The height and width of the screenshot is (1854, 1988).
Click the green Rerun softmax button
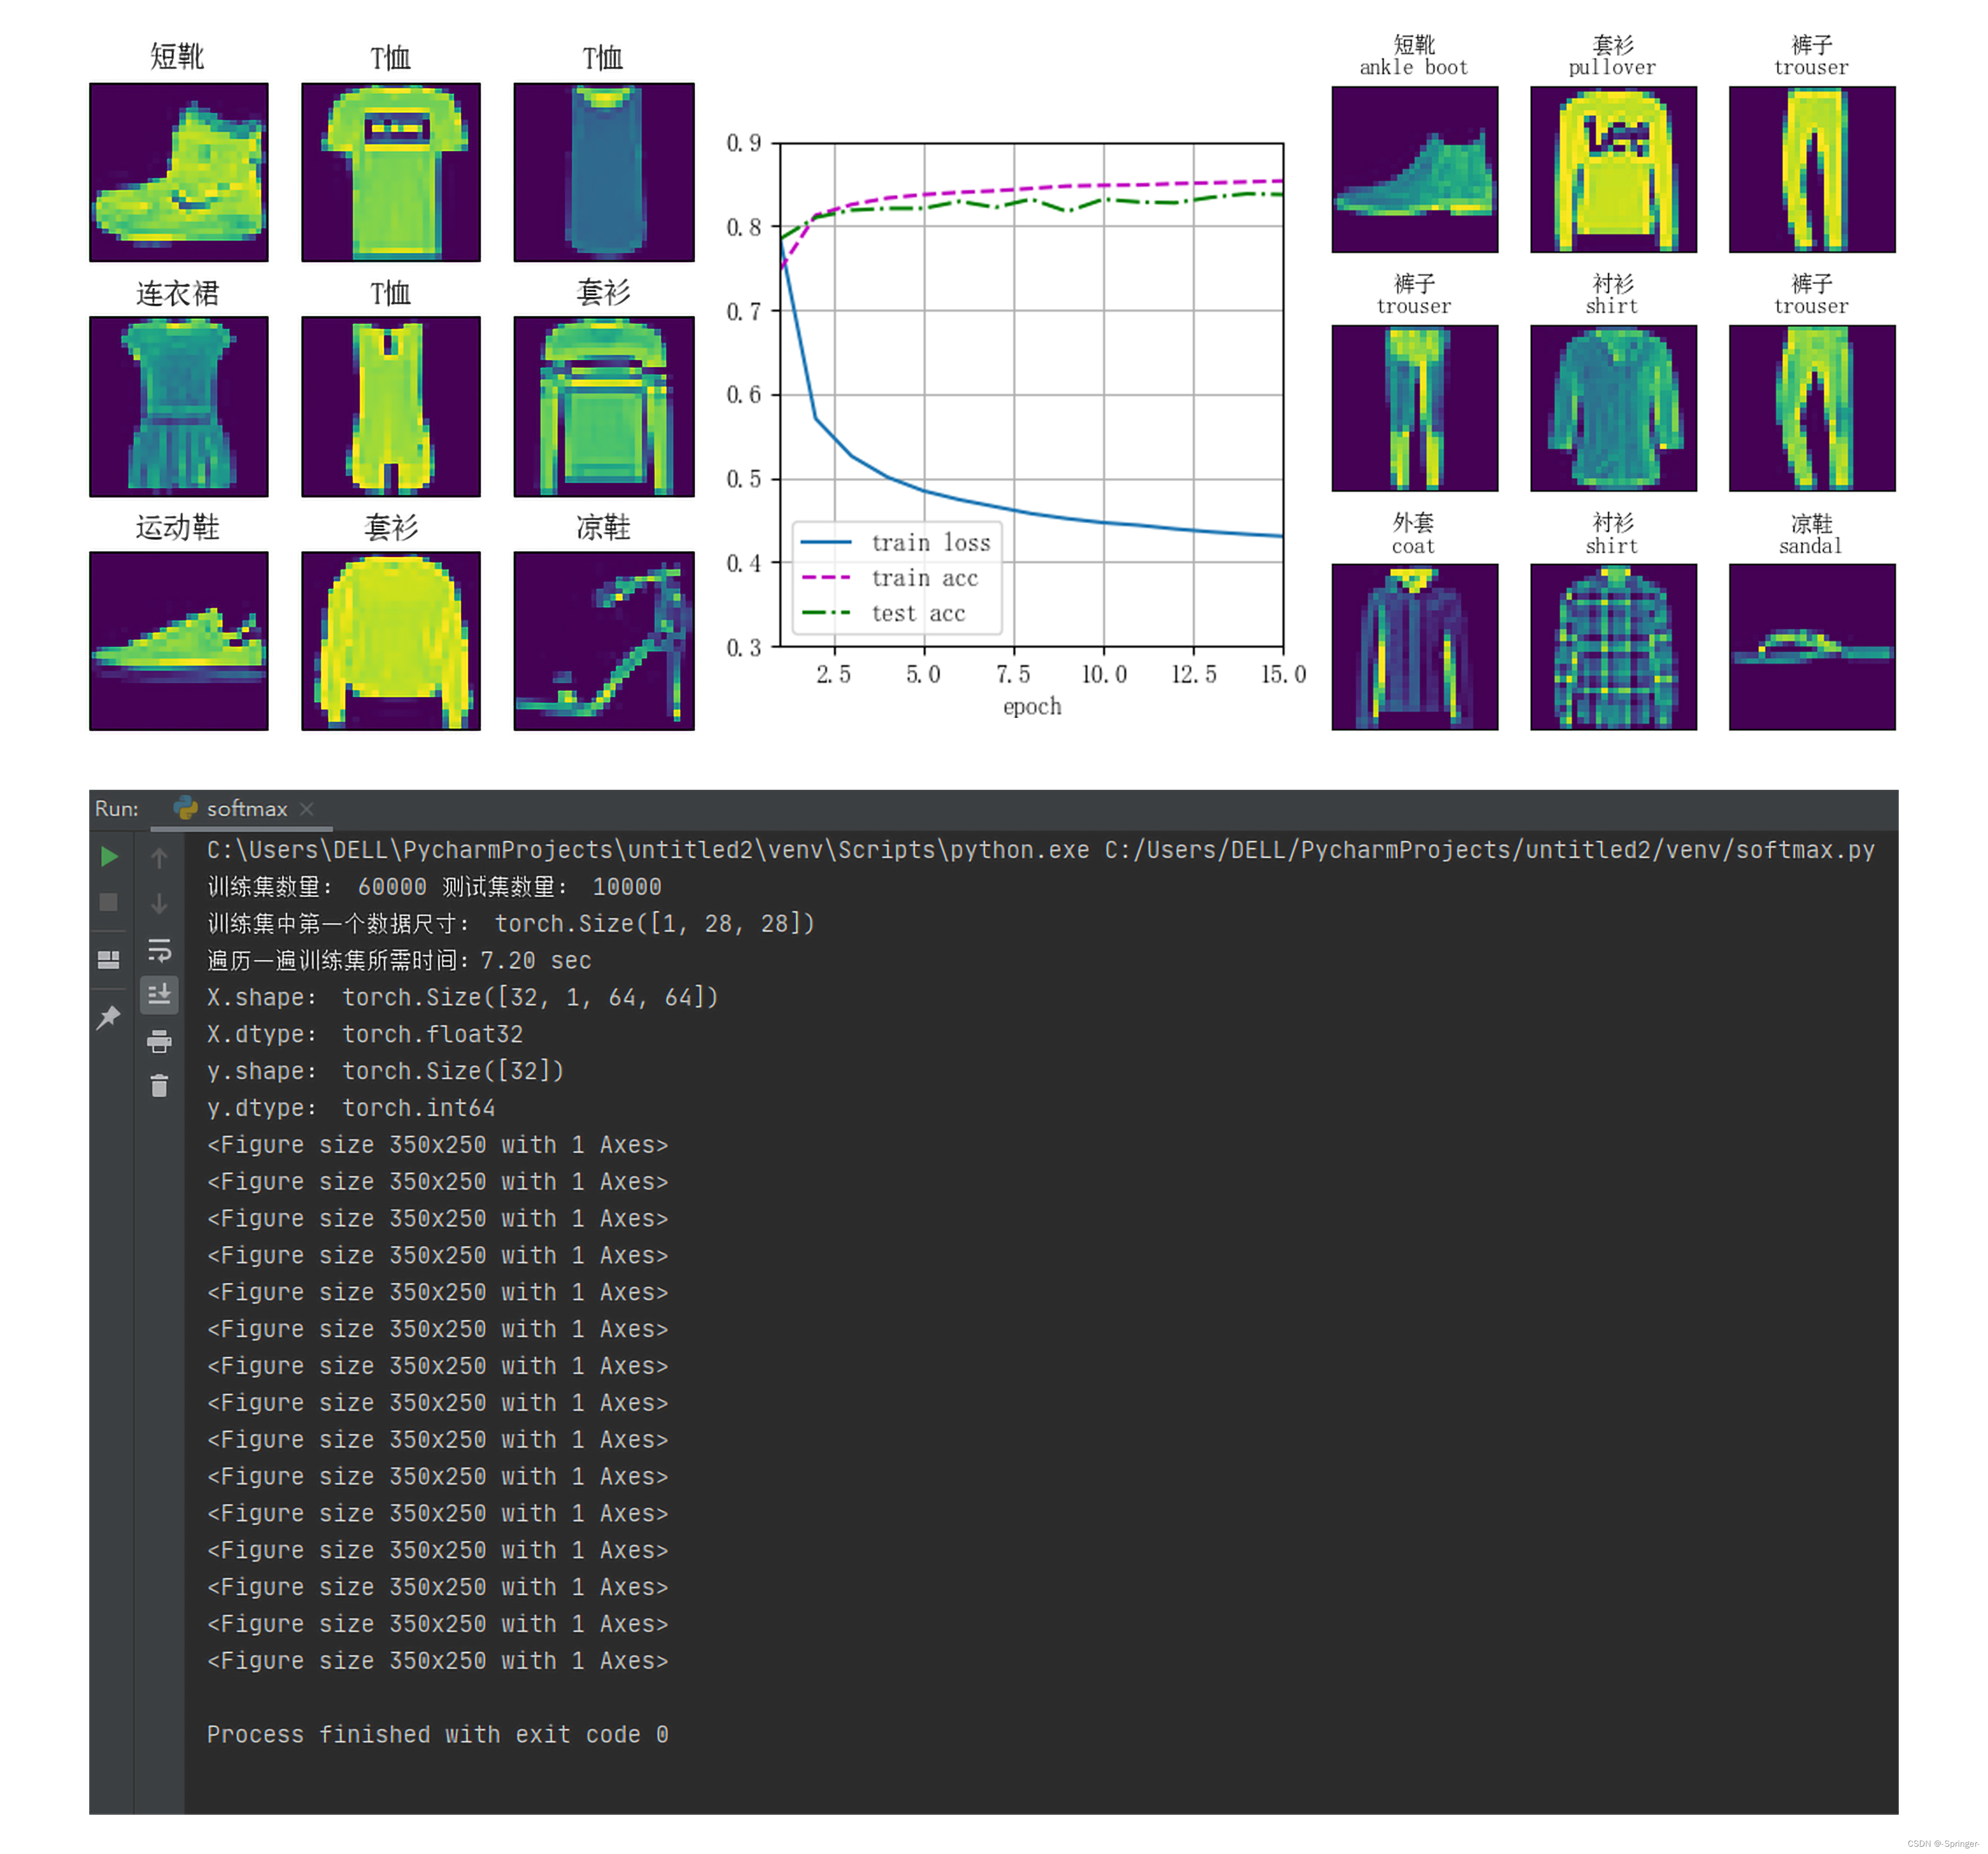pyautogui.click(x=109, y=857)
